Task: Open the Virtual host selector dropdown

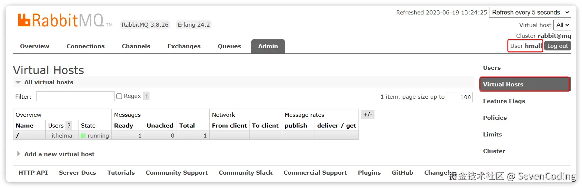Action: point(562,25)
